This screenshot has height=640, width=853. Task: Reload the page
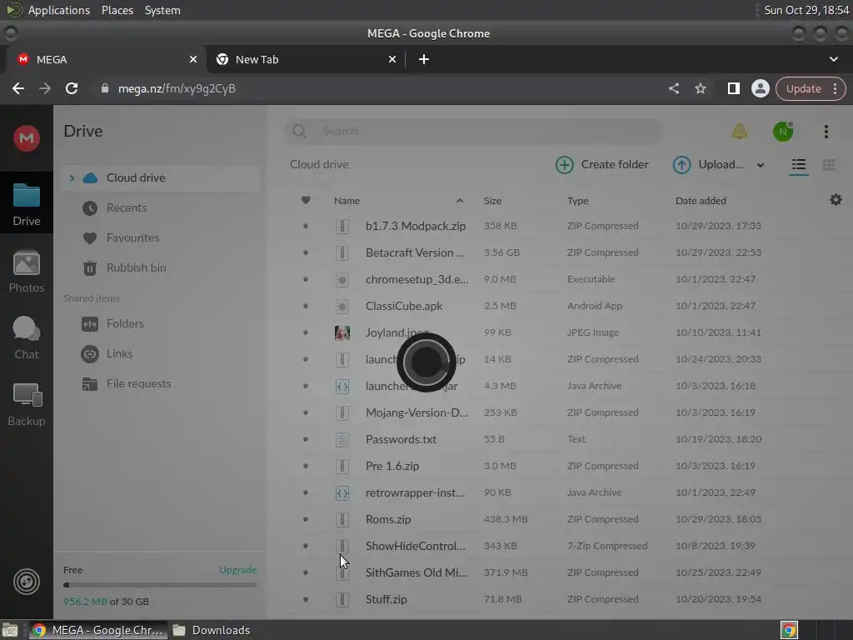(72, 88)
